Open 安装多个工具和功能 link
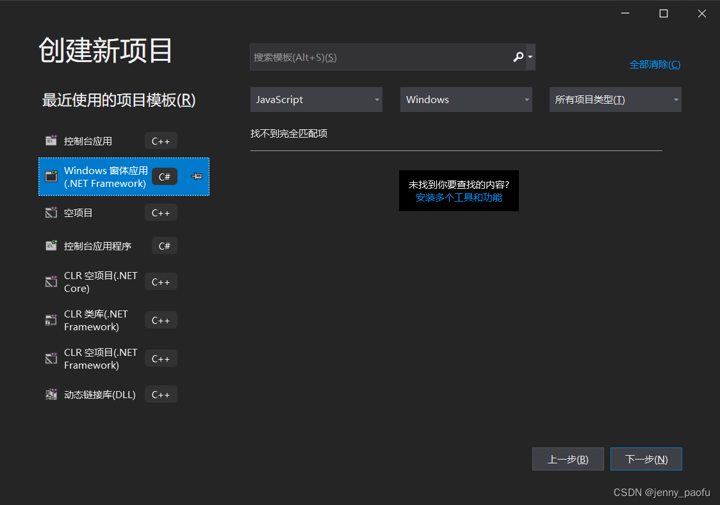The image size is (720, 505). point(459,197)
